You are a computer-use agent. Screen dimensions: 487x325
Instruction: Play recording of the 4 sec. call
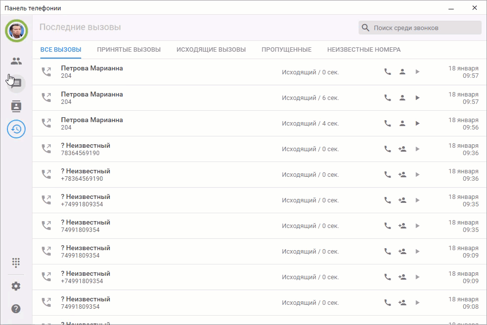(x=417, y=123)
